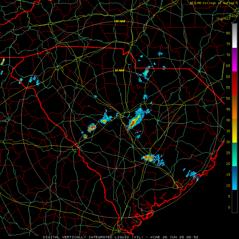Select the black bottom segment of color bar
This screenshot has height=239, width=239.
pyautogui.click(x=234, y=201)
